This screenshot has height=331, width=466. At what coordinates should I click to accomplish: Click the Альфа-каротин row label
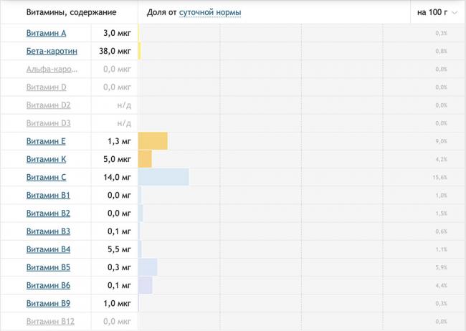(x=52, y=69)
